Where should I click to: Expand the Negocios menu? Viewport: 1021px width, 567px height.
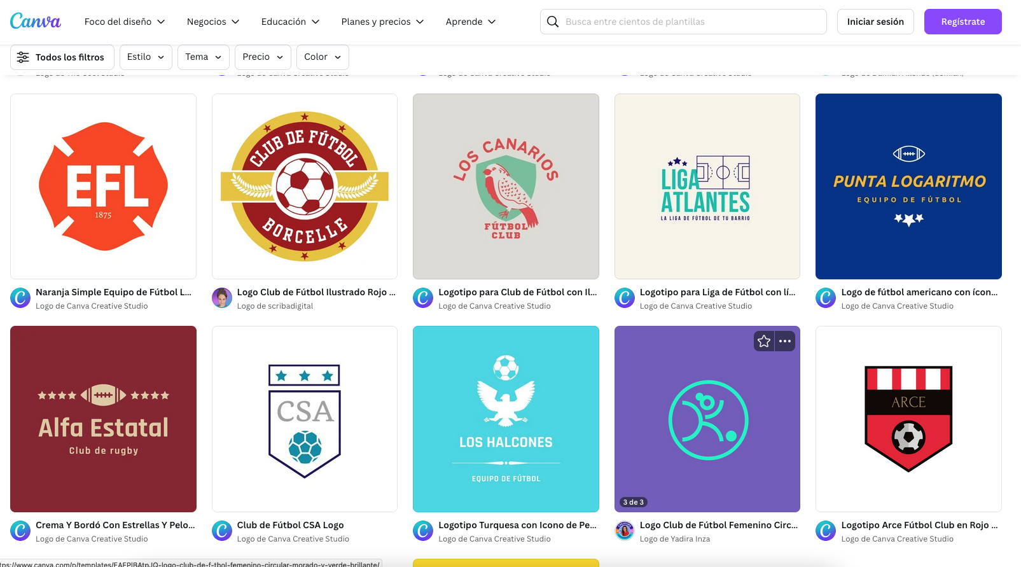(213, 22)
